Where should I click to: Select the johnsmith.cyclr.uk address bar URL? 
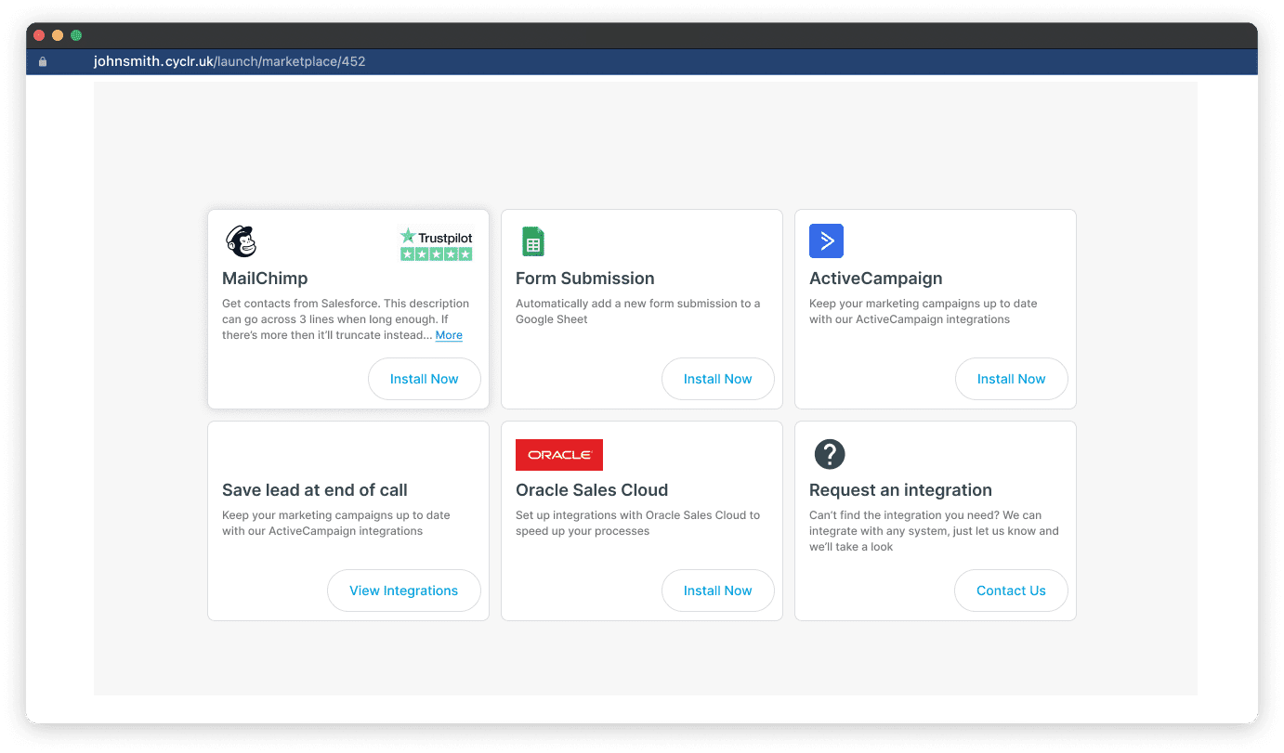(x=229, y=61)
